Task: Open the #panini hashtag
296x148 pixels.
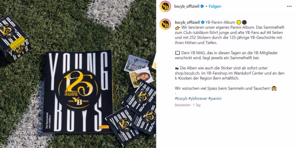Action: 215,99
